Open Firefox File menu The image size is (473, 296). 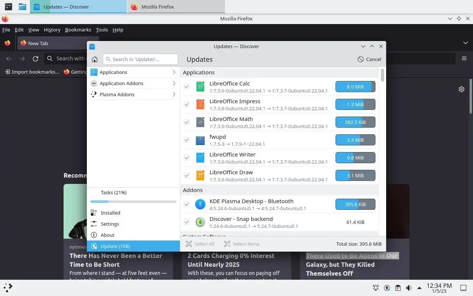6,30
